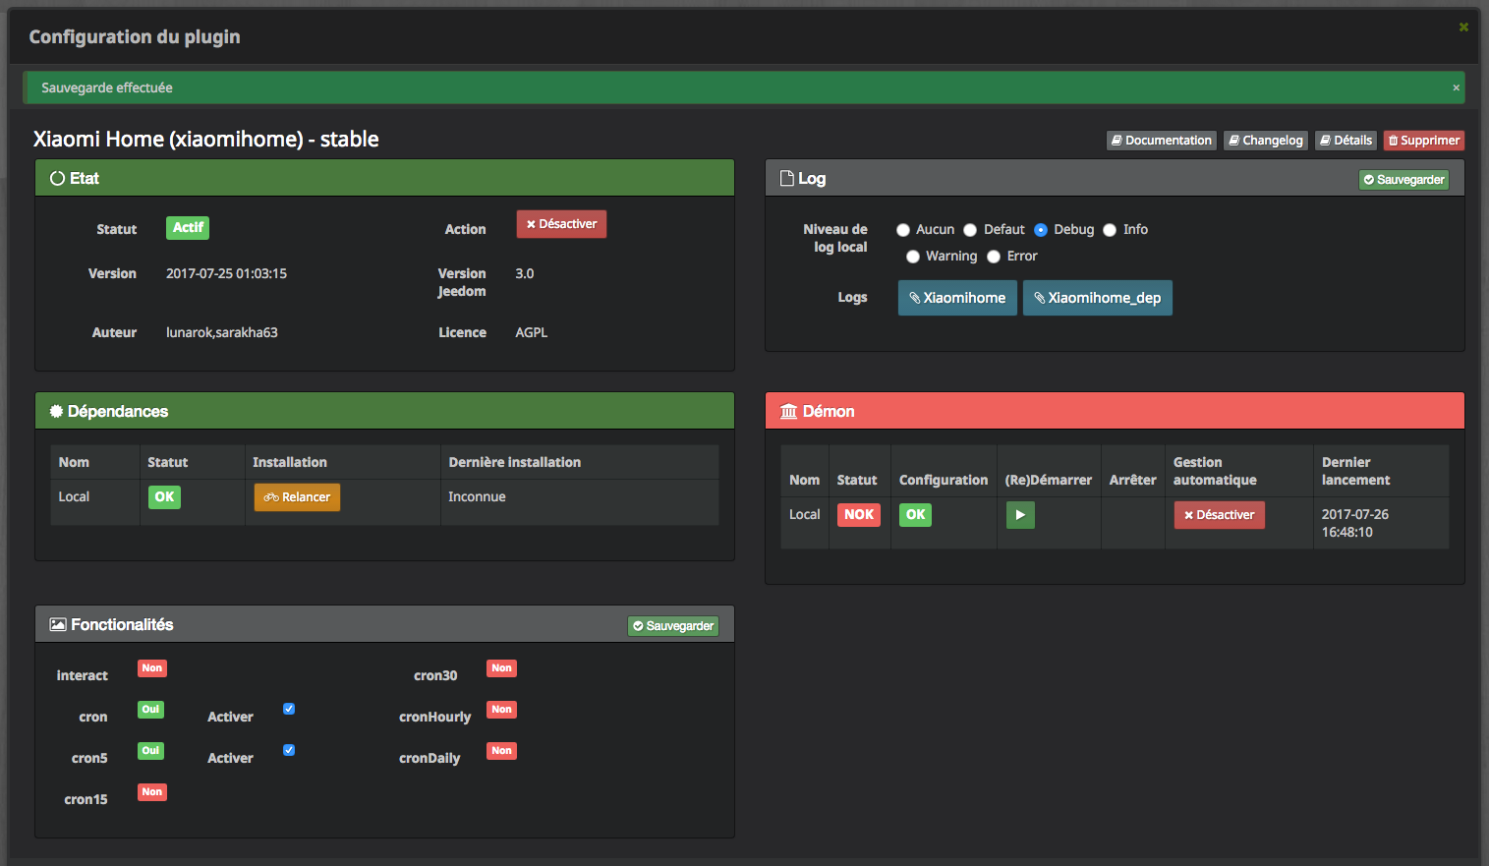Select Info log level

click(1110, 230)
